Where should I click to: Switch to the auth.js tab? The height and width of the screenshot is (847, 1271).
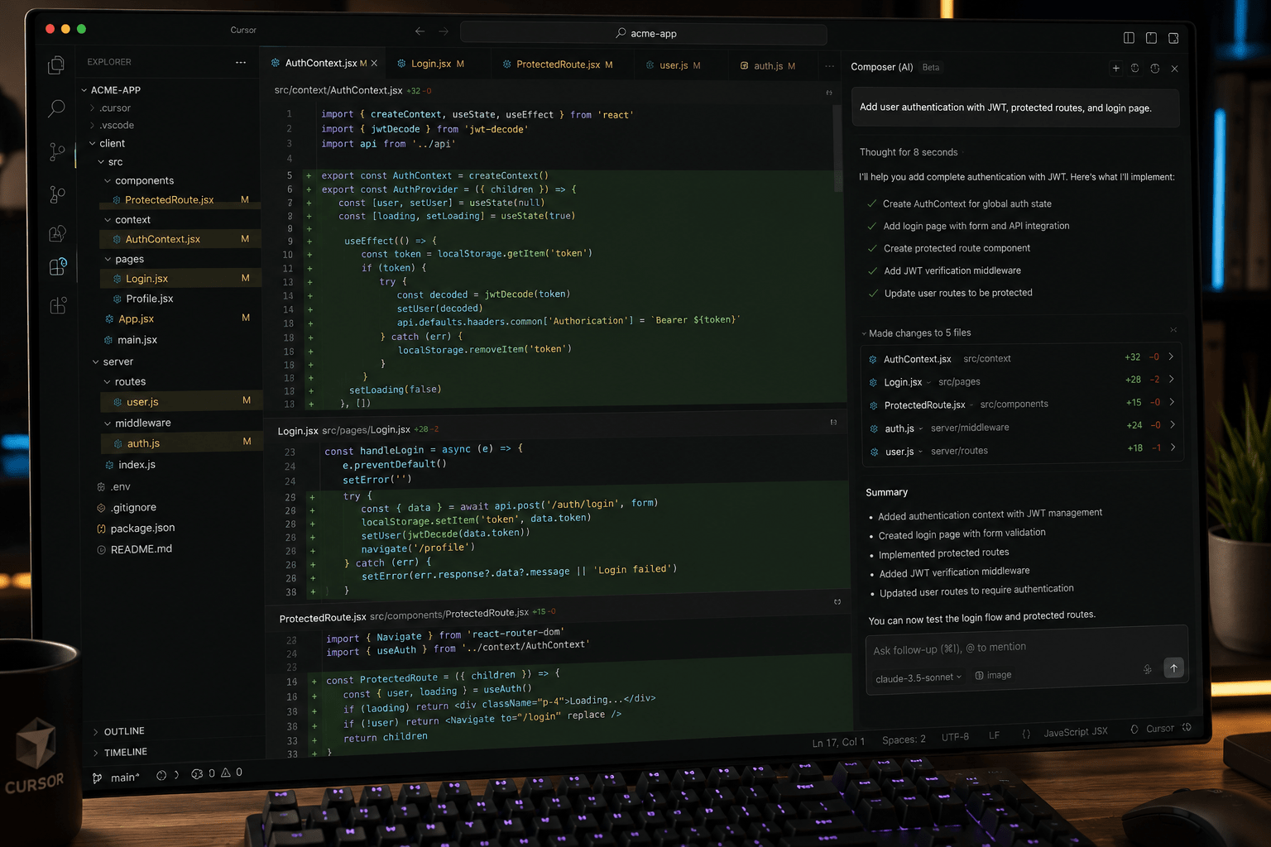(x=767, y=66)
